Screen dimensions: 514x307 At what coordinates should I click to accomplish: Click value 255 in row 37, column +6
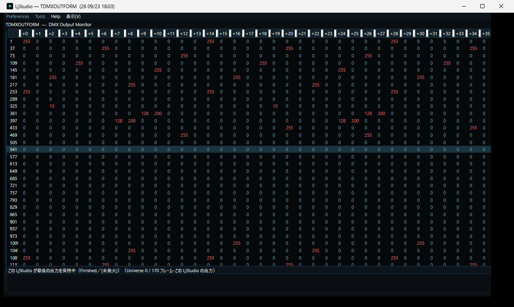click(106, 48)
